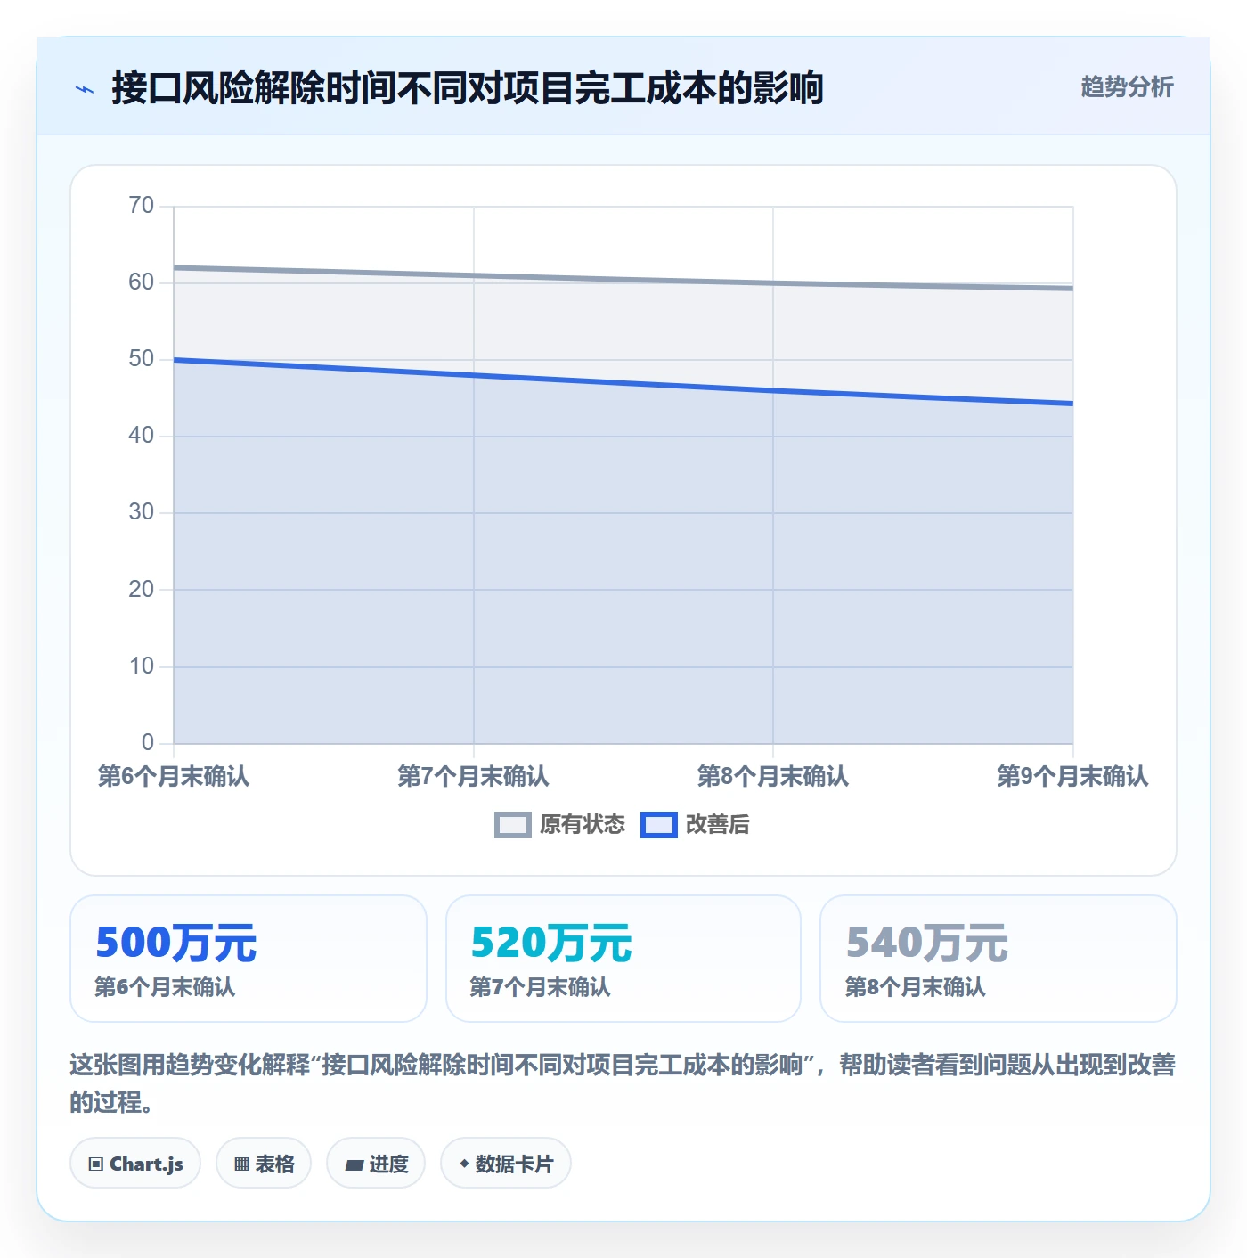
Task: Click the y-axis value 0
Action: [x=148, y=743]
